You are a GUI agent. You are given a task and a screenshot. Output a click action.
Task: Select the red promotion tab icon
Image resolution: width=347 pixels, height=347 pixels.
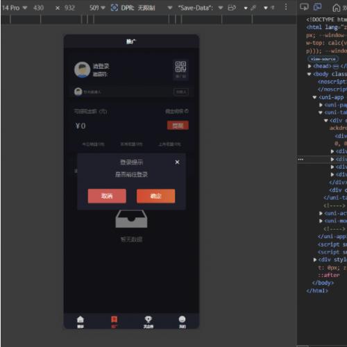coord(115,319)
